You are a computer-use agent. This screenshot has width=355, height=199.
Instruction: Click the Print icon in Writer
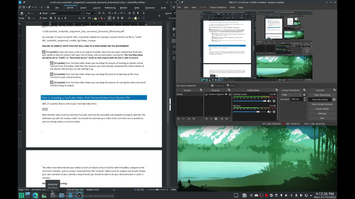[48, 7]
